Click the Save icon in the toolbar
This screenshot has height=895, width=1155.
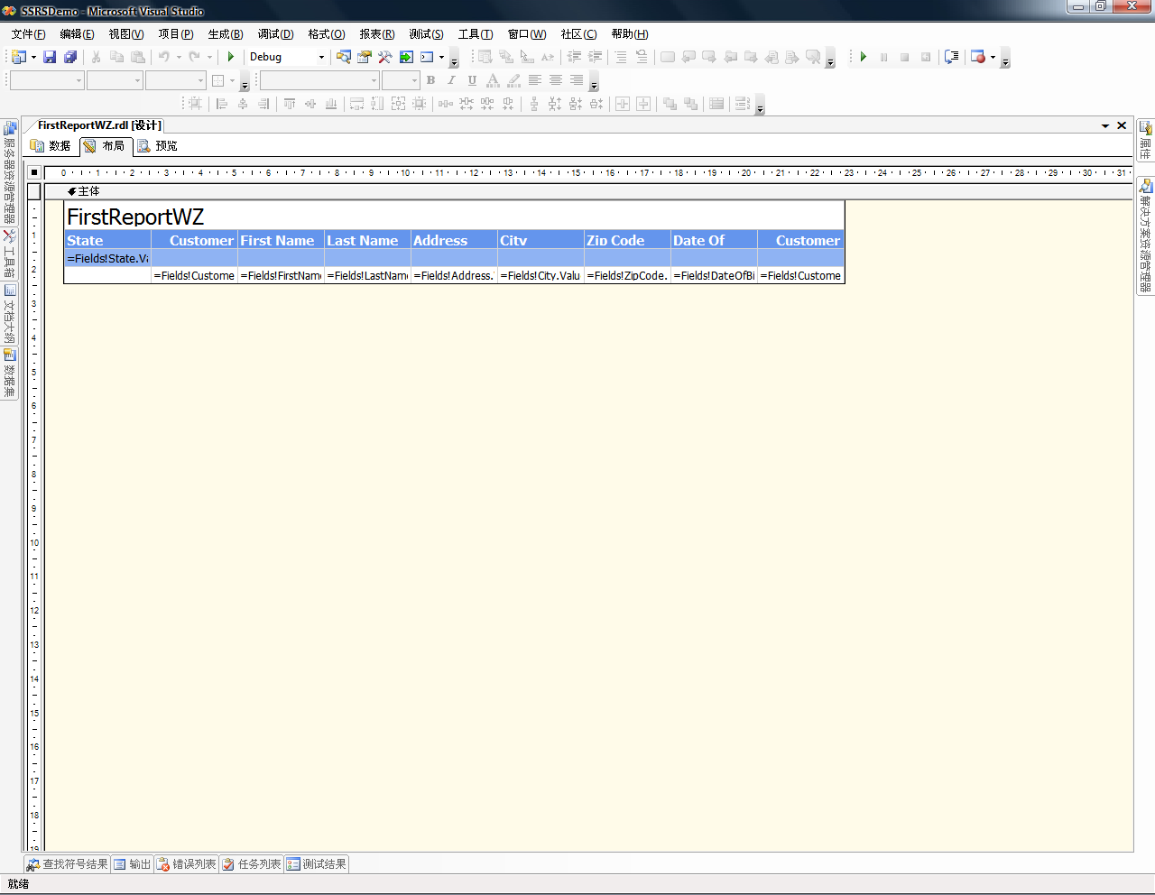pyautogui.click(x=50, y=57)
